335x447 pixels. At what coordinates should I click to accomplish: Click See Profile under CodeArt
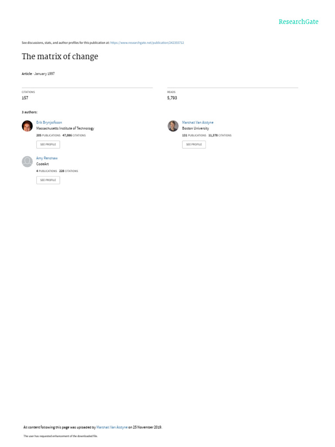coord(48,180)
